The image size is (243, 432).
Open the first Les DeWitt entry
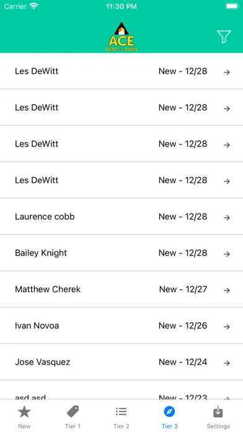(122, 71)
